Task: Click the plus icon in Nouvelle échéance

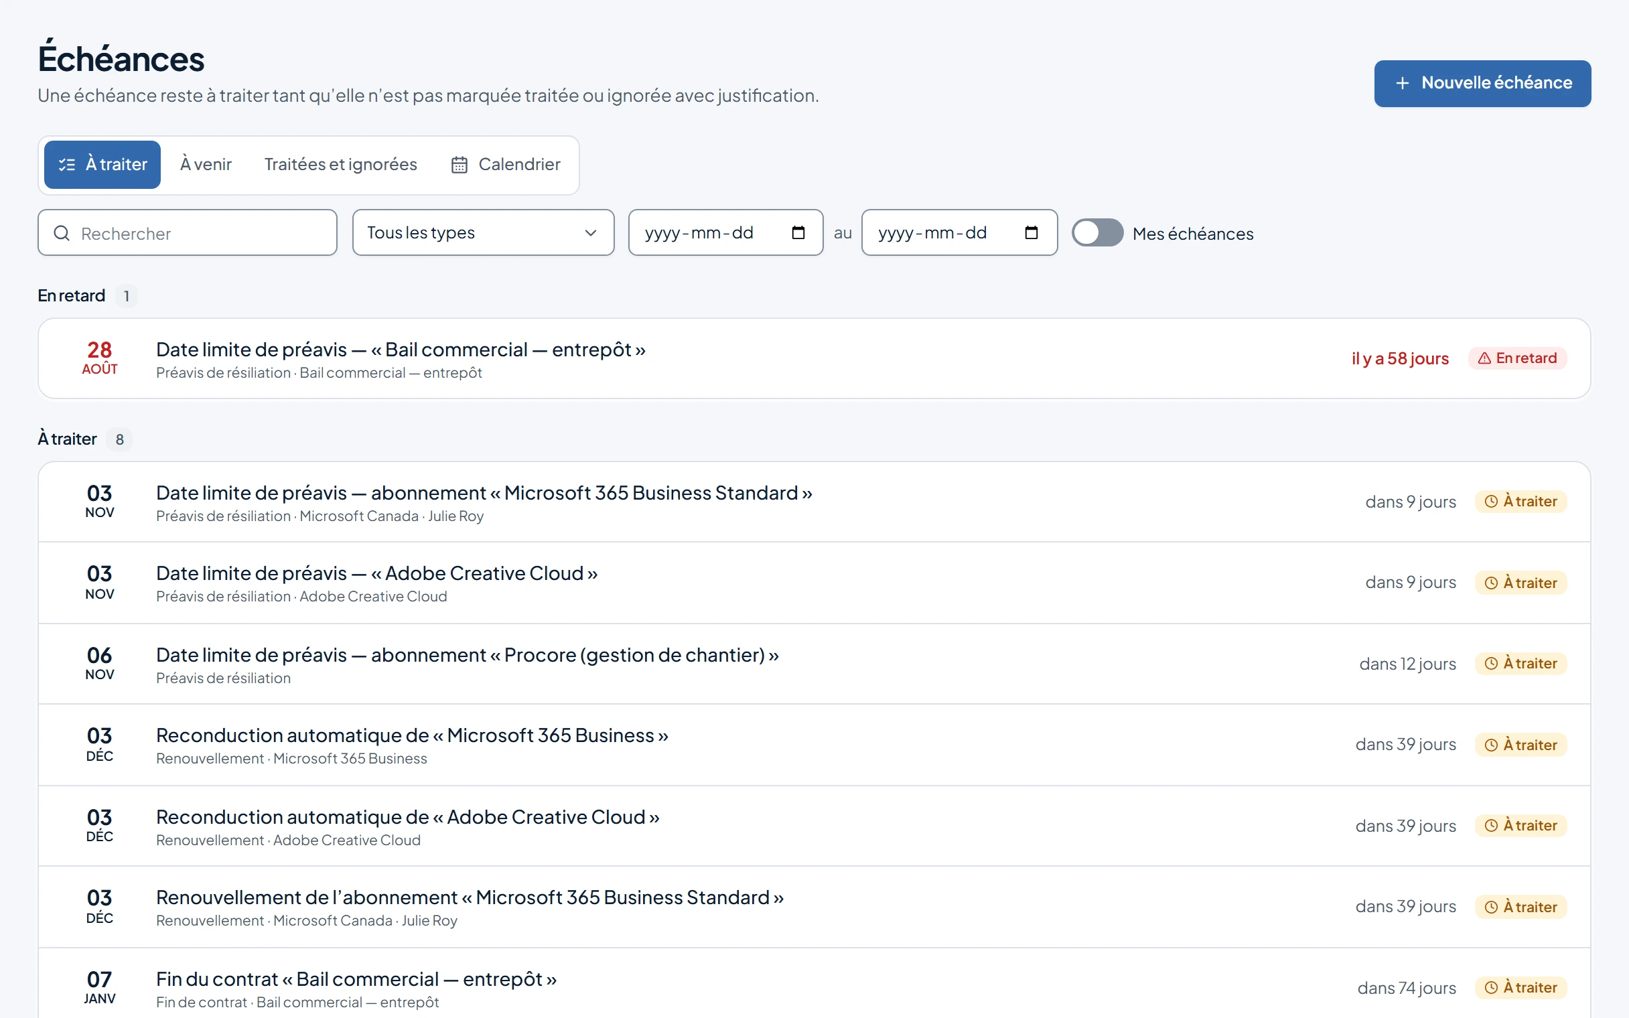Action: point(1402,83)
